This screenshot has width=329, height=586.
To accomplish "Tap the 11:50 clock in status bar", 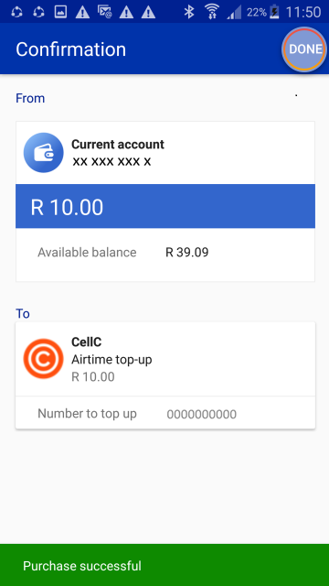I will coord(302,12).
